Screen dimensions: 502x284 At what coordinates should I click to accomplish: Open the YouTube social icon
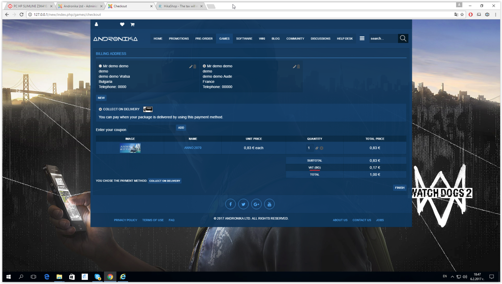coord(269,204)
